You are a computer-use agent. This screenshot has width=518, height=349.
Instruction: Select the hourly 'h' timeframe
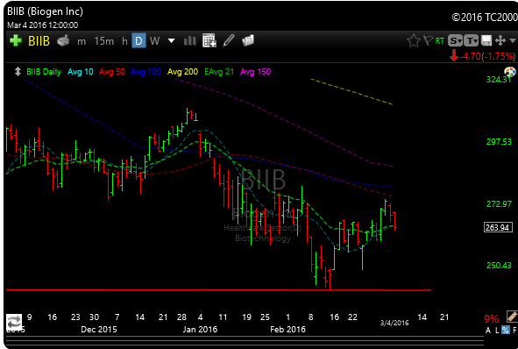124,41
